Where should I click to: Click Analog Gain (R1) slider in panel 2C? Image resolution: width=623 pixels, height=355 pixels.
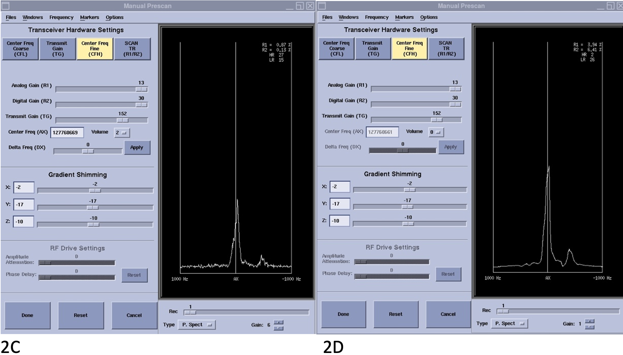click(101, 90)
